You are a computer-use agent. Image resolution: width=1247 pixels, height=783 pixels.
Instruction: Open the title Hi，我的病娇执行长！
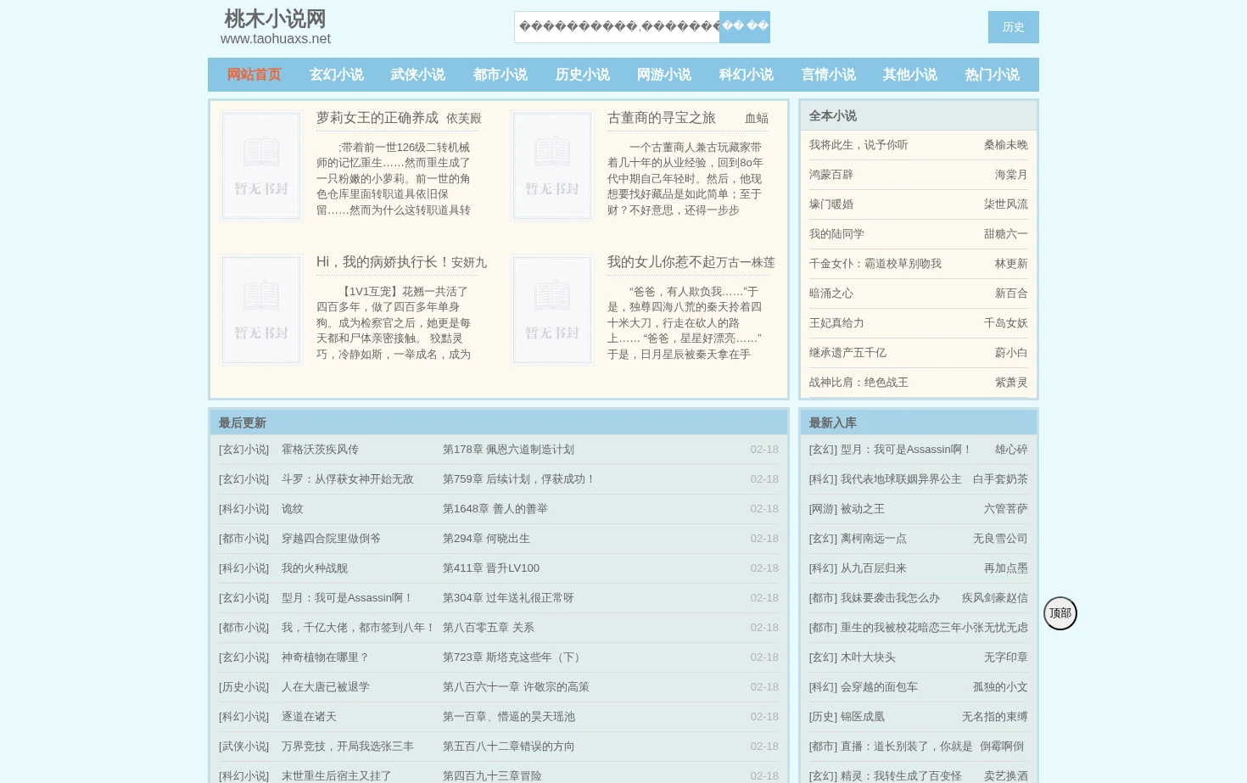click(383, 262)
